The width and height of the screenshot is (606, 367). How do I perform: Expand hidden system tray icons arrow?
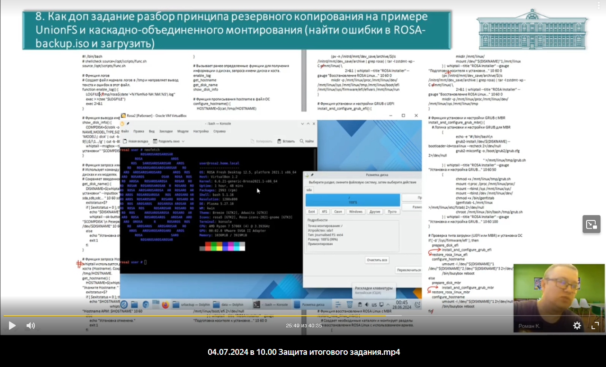pos(388,305)
